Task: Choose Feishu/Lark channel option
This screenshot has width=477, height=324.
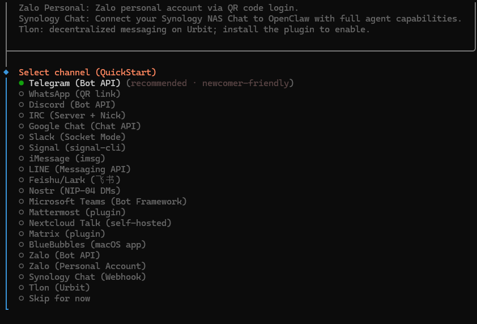Action: (x=74, y=180)
